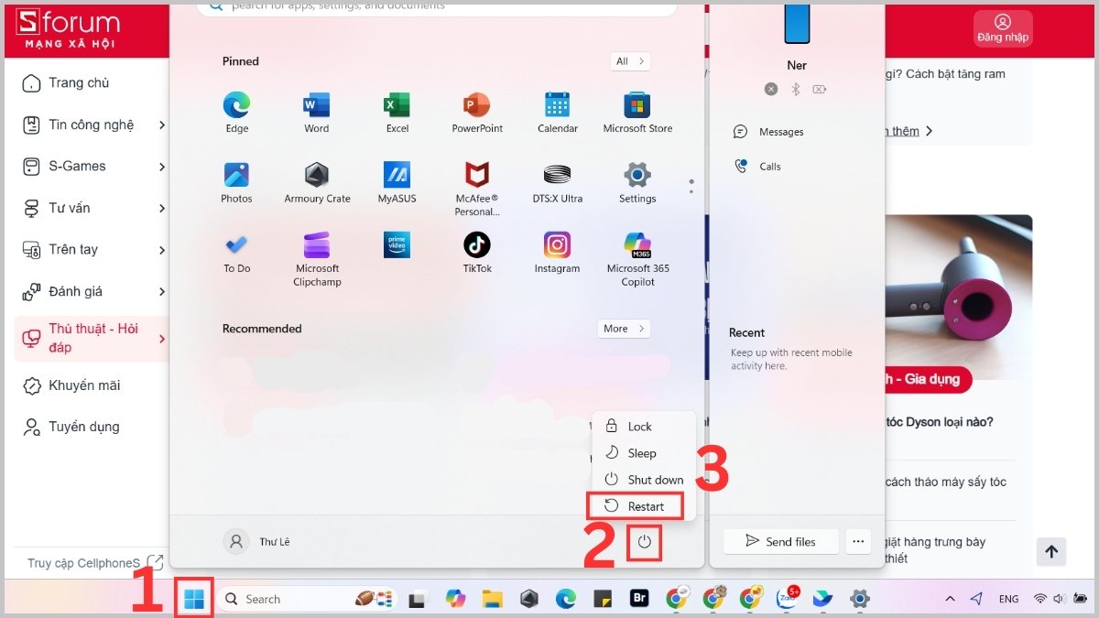
Task: Launch Microsoft Clipchamp
Action: point(317,259)
